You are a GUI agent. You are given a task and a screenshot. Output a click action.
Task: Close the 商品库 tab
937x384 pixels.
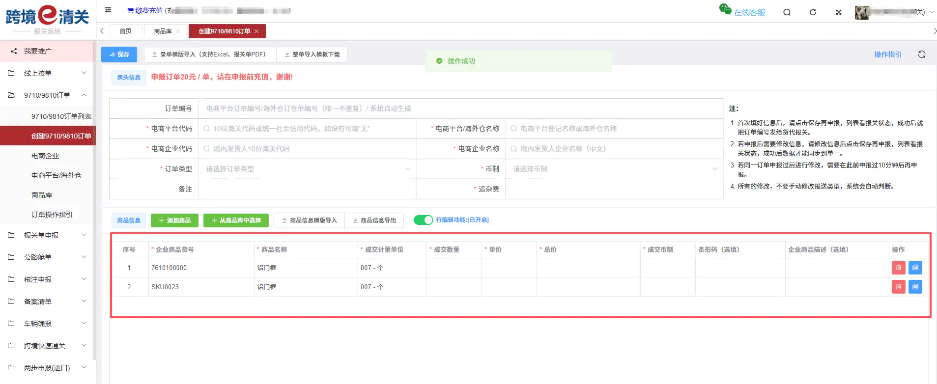(x=178, y=31)
